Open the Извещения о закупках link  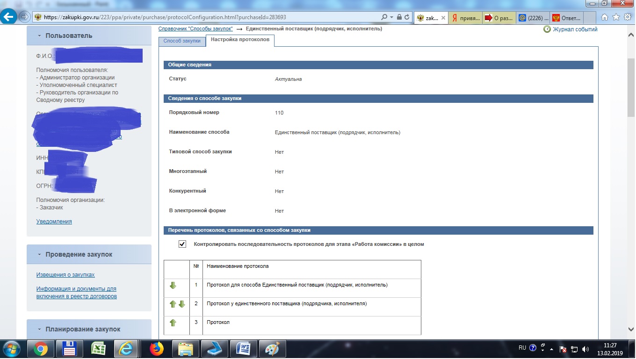pyautogui.click(x=65, y=275)
